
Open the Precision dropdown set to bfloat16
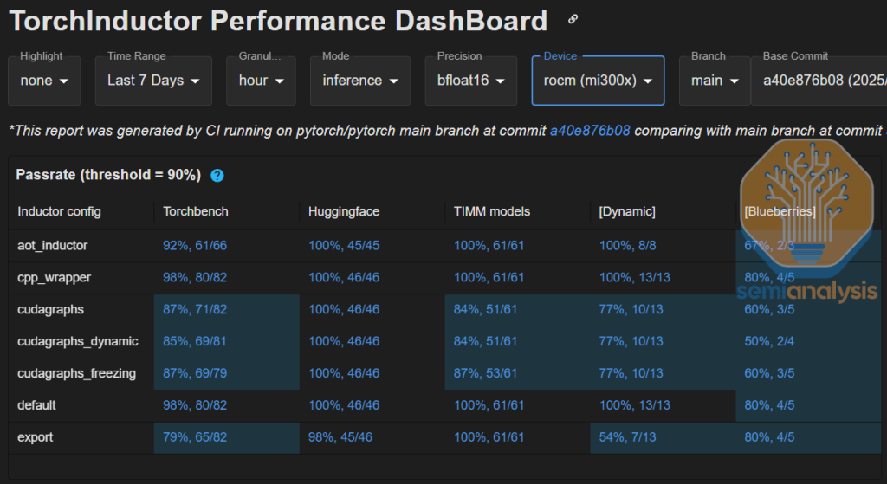point(470,81)
